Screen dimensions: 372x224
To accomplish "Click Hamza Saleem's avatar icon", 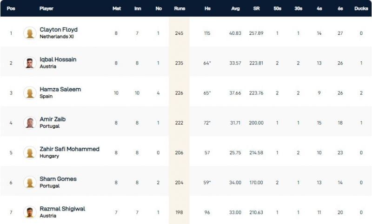I will tap(30, 92).
